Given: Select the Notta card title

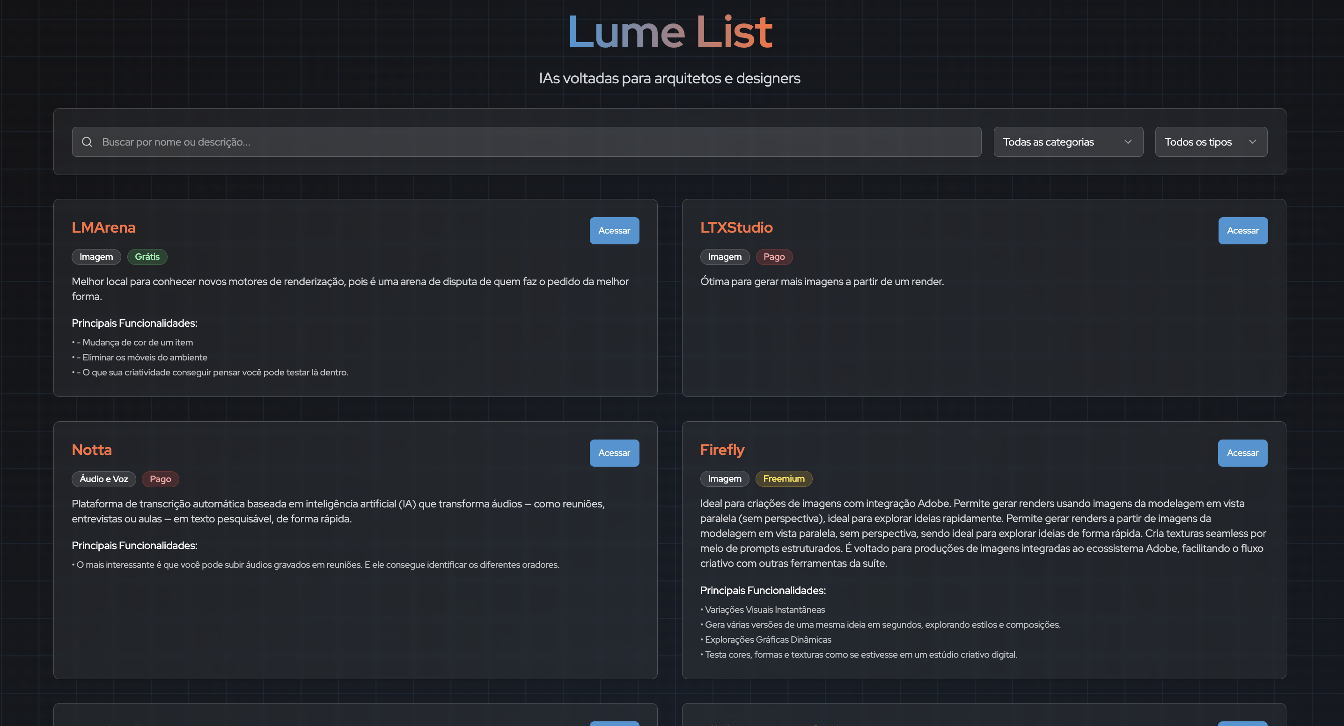Looking at the screenshot, I should coord(92,449).
